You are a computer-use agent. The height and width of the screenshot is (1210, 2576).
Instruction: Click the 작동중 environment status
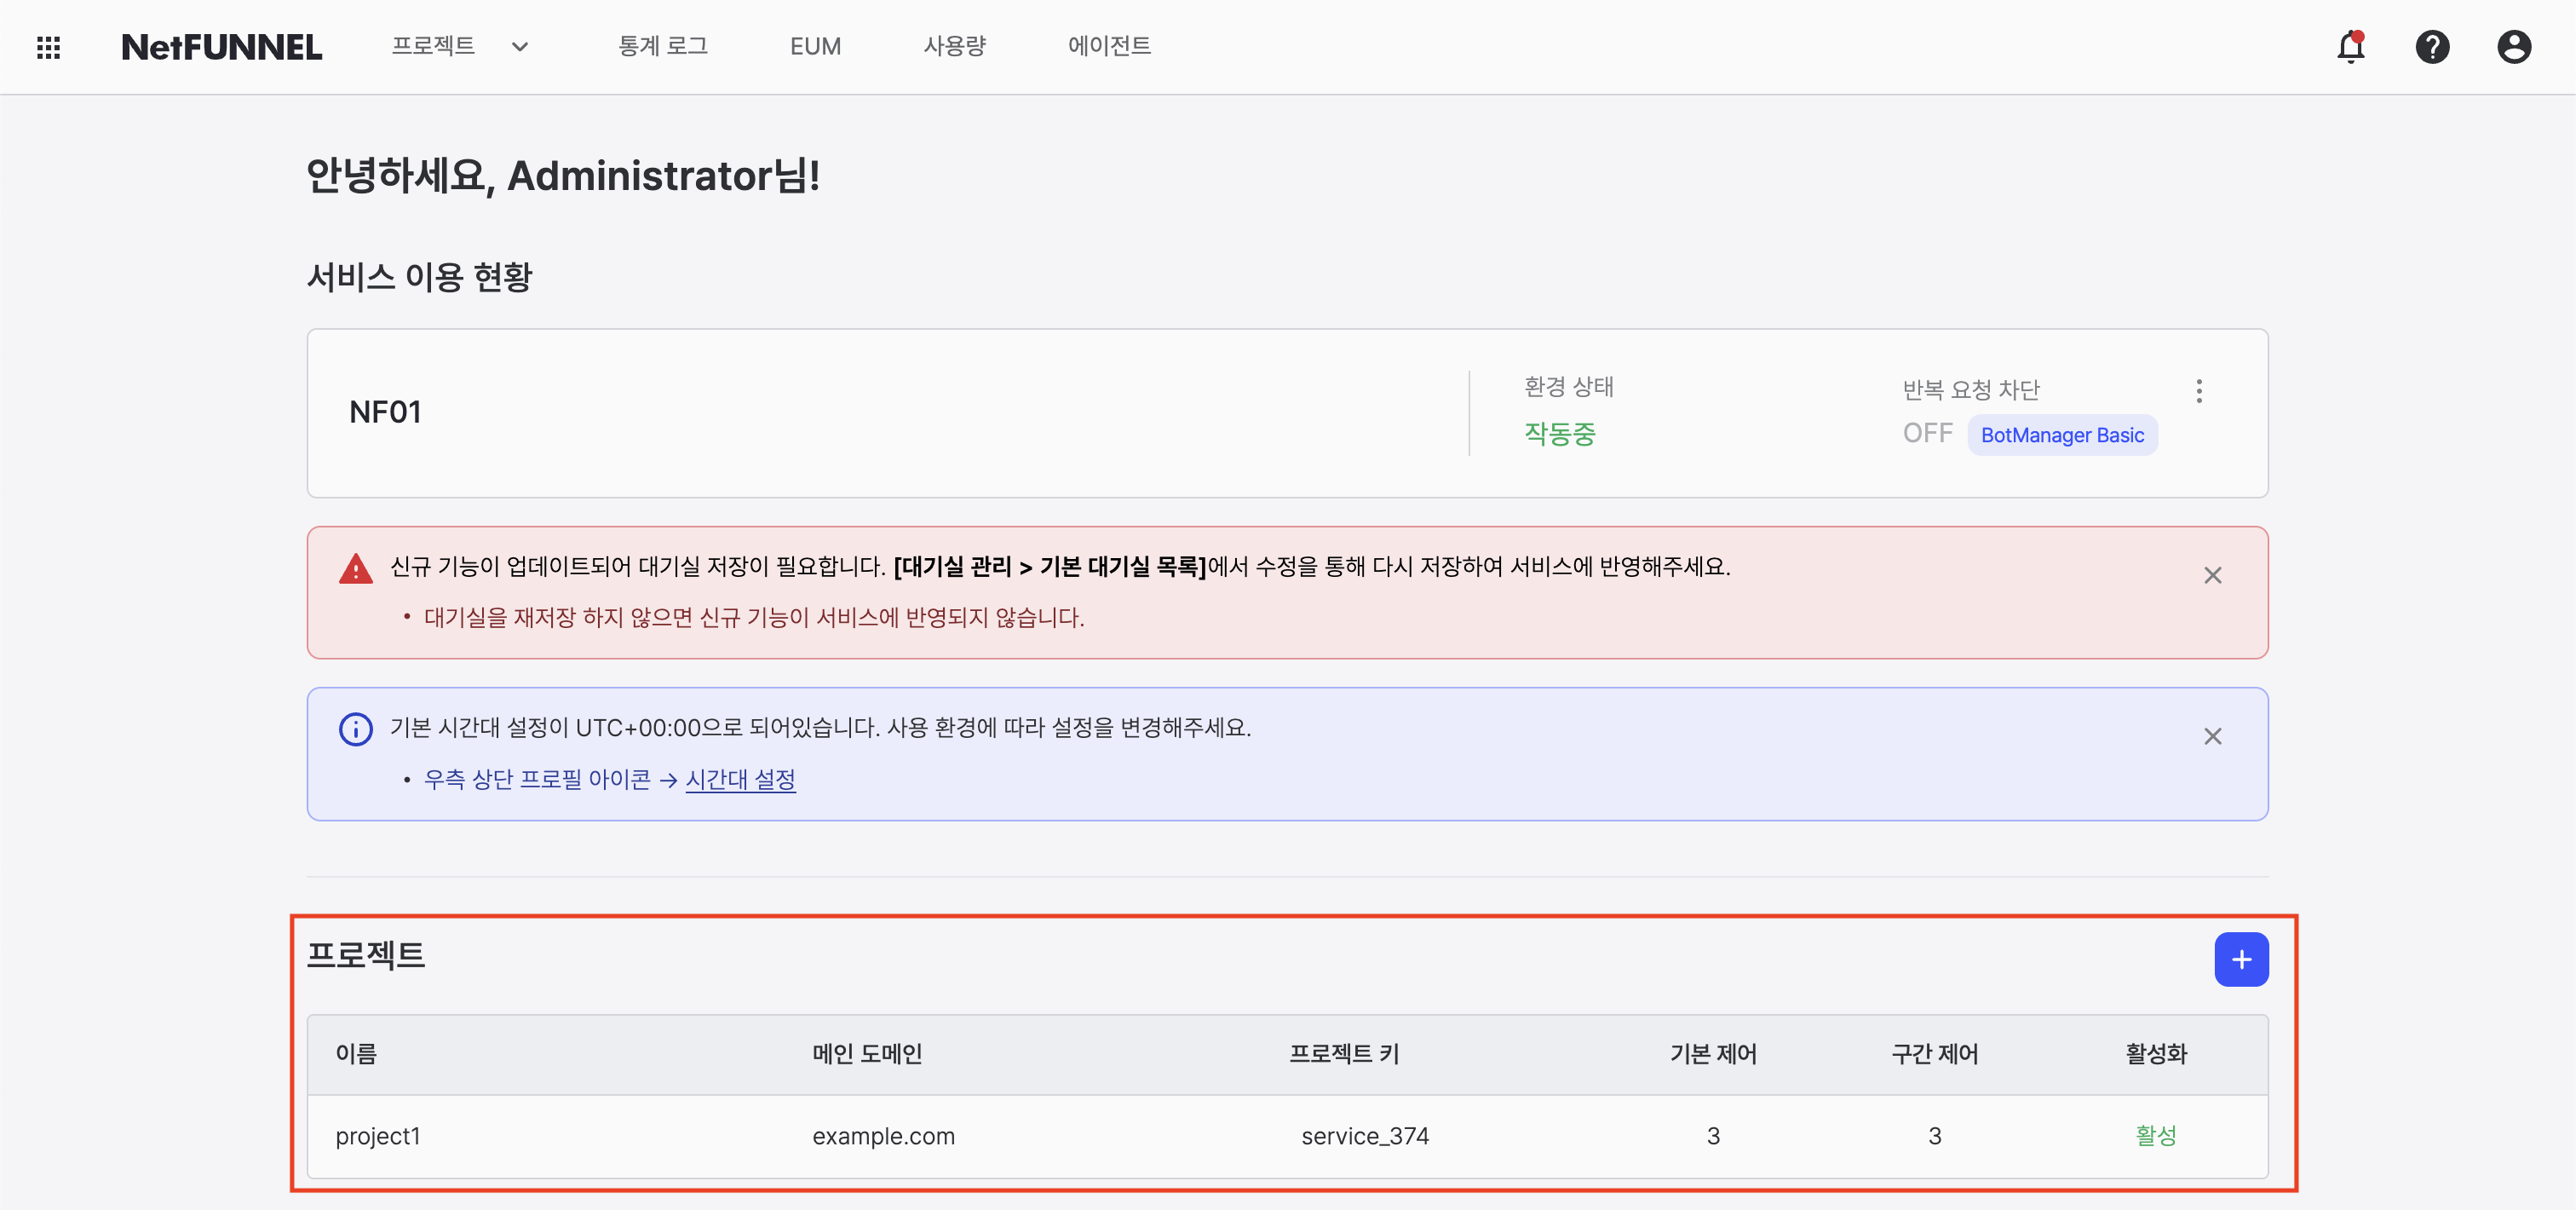[x=1559, y=433]
